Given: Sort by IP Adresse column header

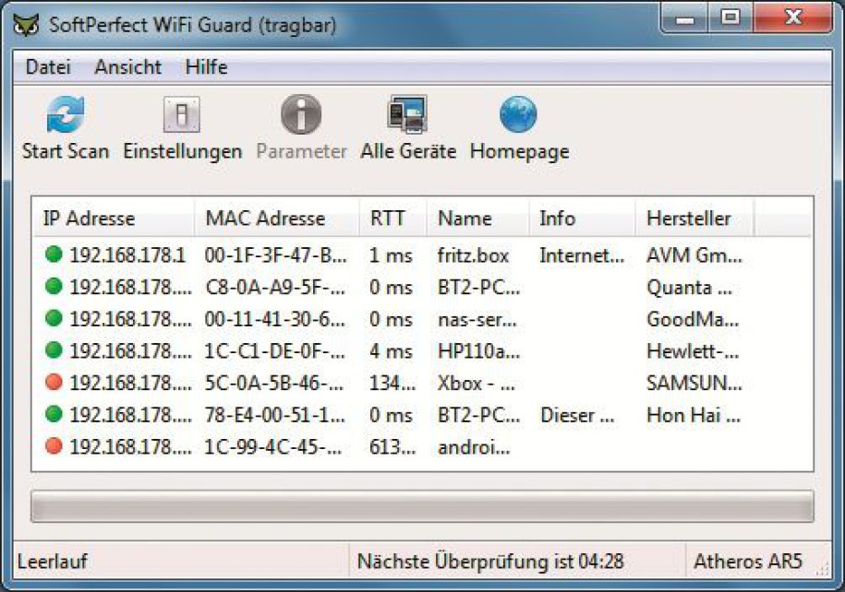Looking at the screenshot, I should pos(114,218).
